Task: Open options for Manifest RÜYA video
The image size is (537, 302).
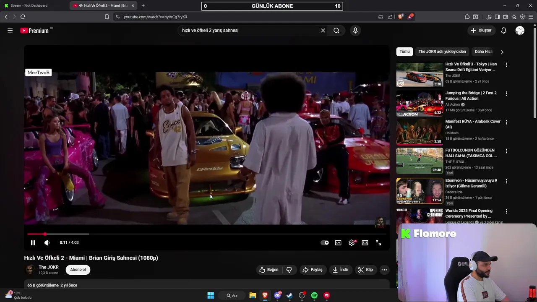Action: [506, 122]
